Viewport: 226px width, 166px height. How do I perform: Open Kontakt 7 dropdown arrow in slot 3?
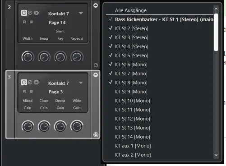click(x=81, y=83)
